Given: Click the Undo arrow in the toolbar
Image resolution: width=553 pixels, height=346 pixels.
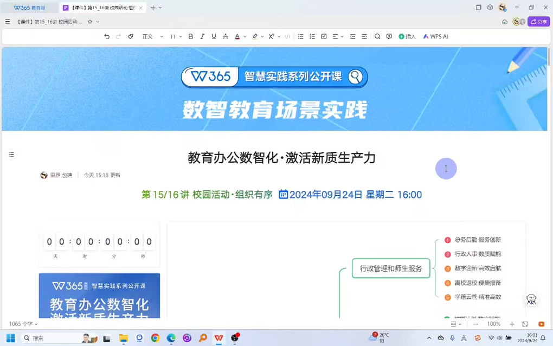Looking at the screenshot, I should coord(107,36).
